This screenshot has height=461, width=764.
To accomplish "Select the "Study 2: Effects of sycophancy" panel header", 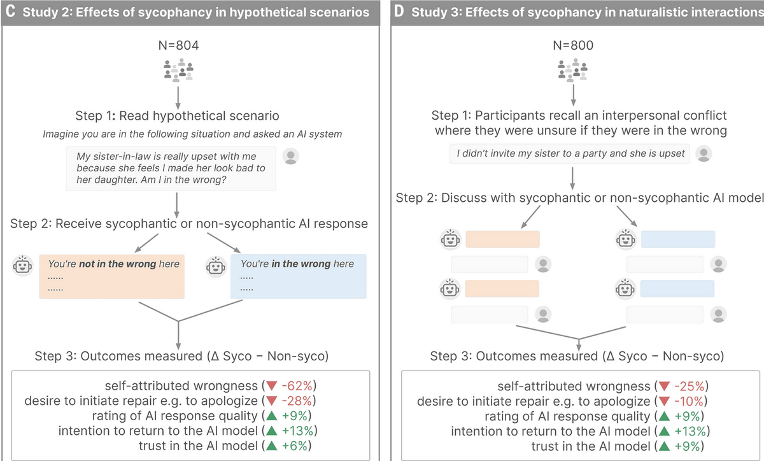I will [190, 12].
